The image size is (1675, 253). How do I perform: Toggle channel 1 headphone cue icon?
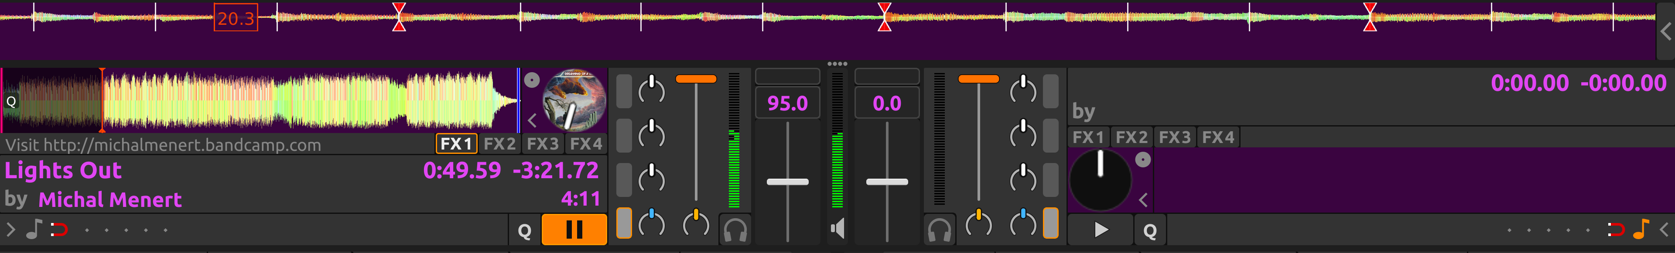coord(735,230)
